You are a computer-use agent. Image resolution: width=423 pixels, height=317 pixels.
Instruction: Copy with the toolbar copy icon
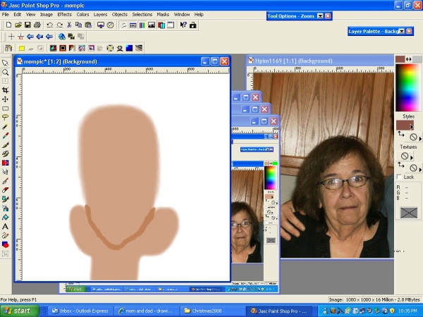pyautogui.click(x=78, y=25)
